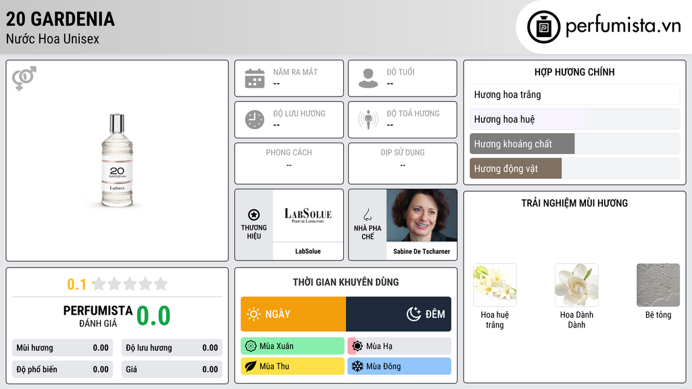Click the sillage icon next to Độ toả hương
The image size is (692, 389).
(x=368, y=120)
